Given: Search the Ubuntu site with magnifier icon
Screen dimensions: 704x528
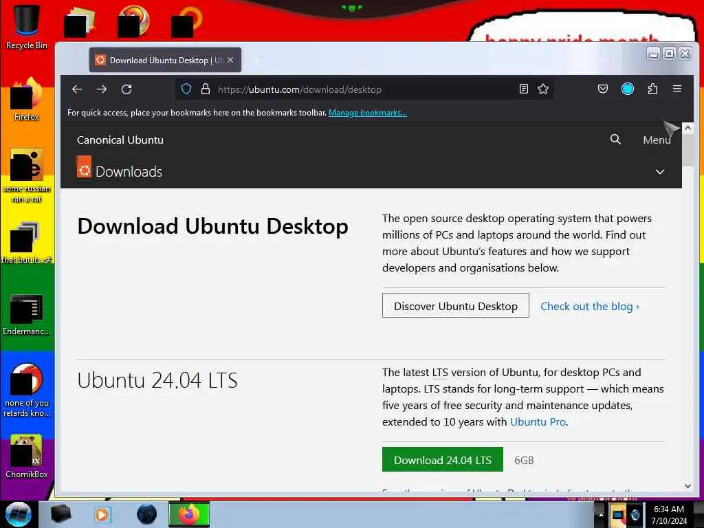Looking at the screenshot, I should [x=615, y=139].
